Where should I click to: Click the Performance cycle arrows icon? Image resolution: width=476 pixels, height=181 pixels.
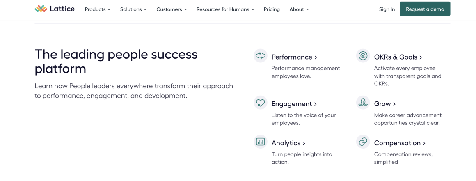point(261,56)
